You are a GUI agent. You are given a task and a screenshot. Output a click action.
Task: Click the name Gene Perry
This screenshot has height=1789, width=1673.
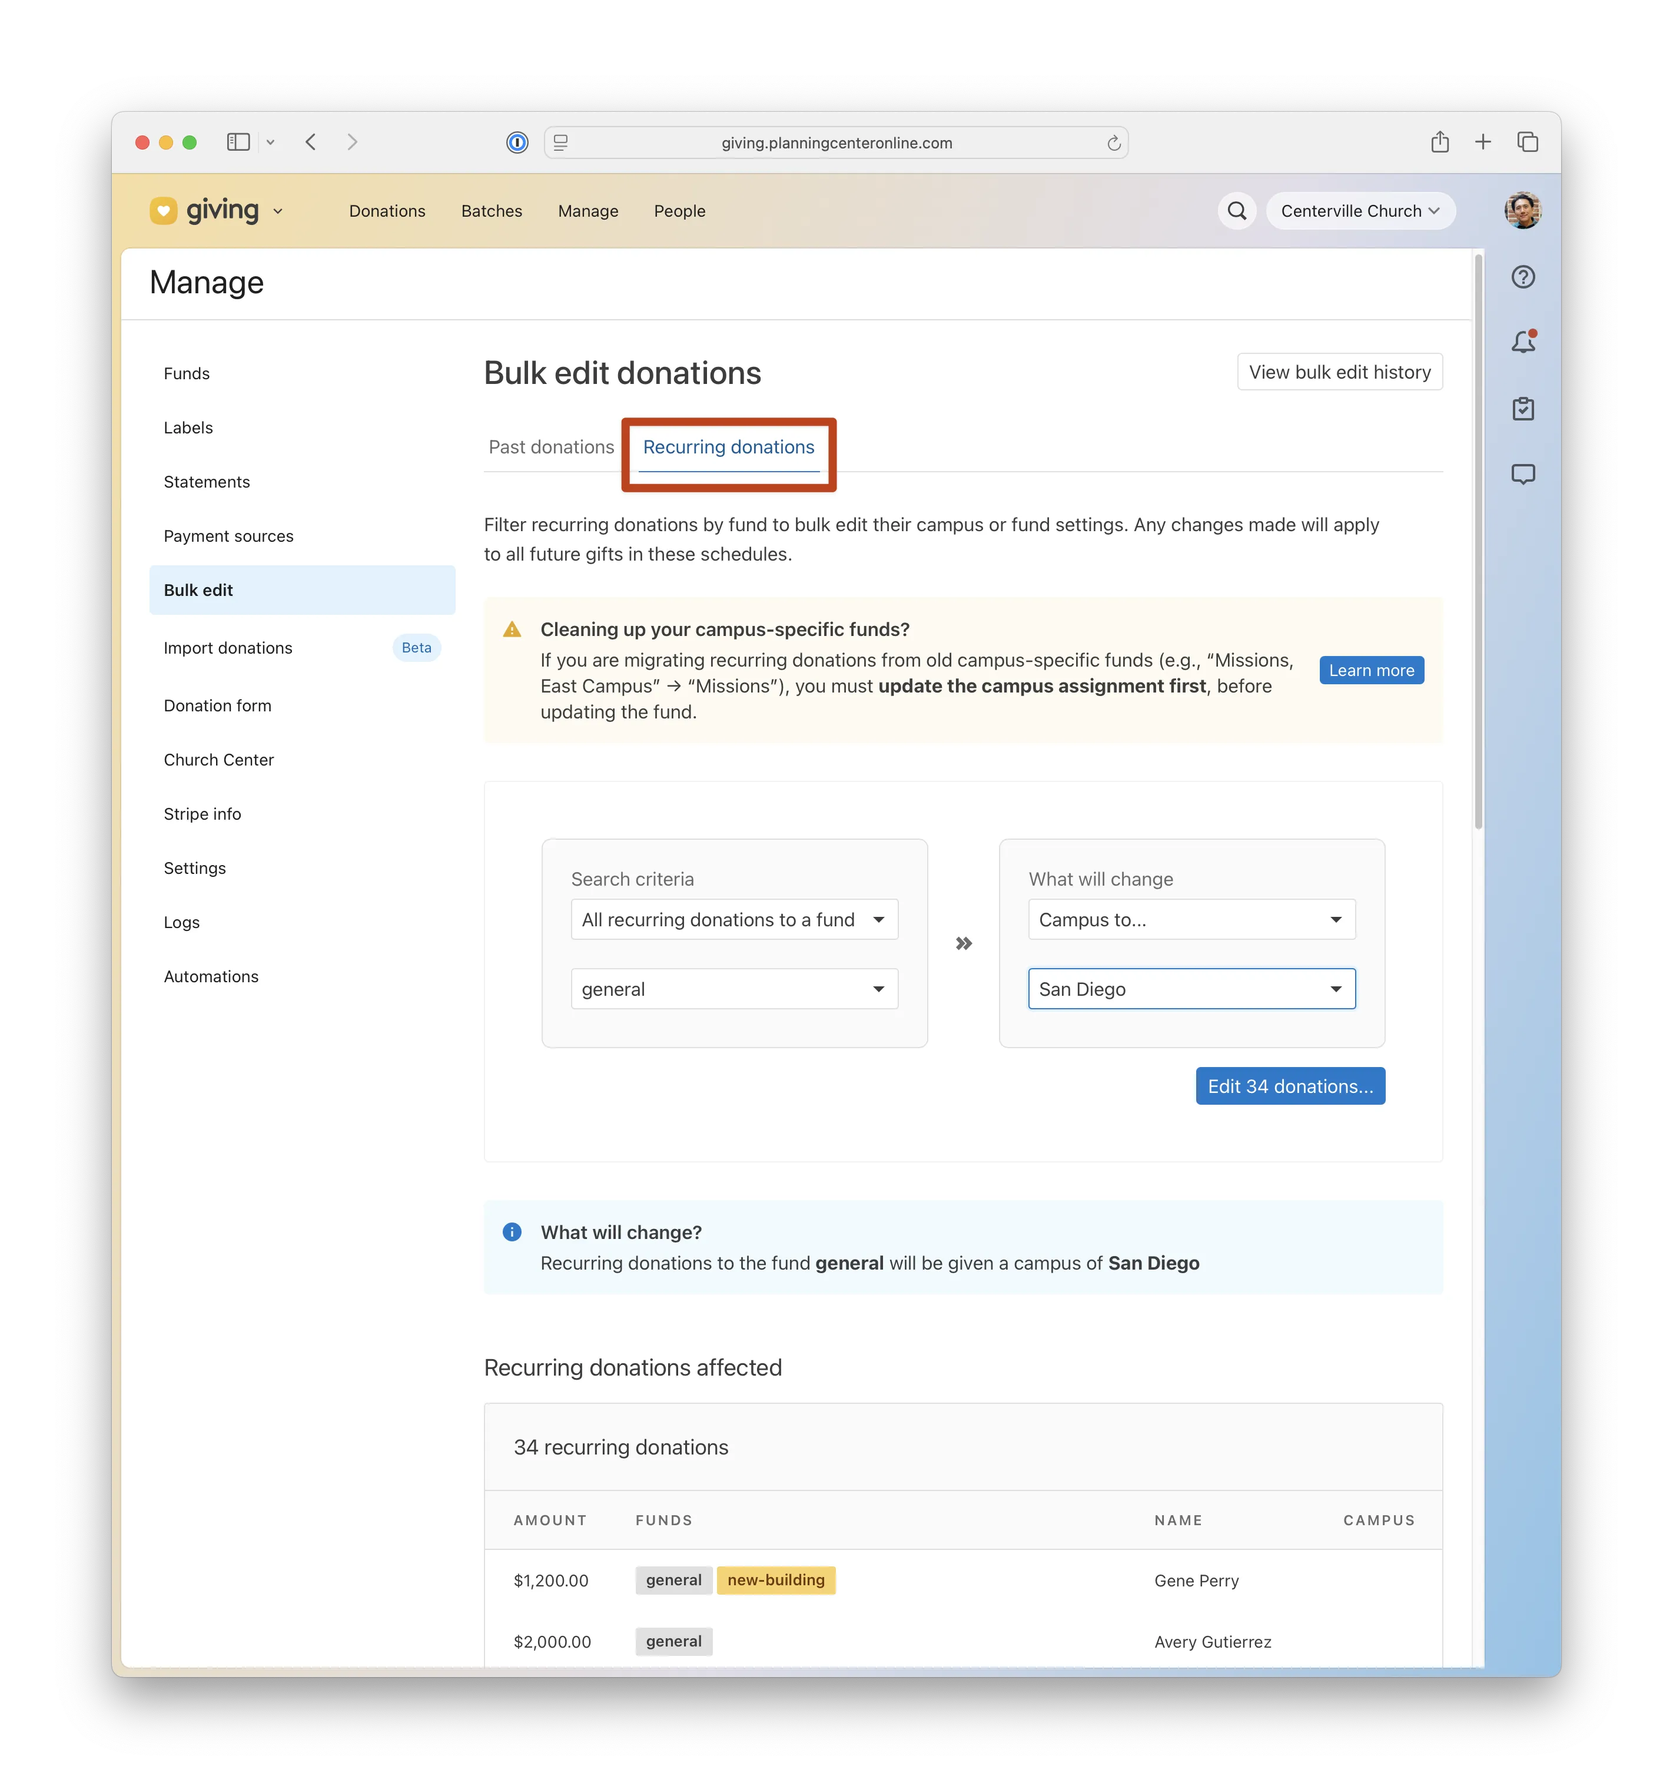click(x=1196, y=1581)
